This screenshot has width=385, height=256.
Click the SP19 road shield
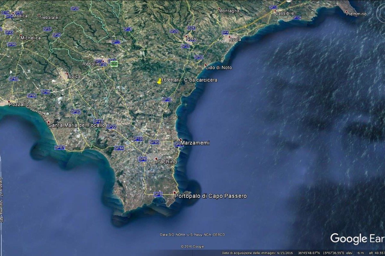167,100
